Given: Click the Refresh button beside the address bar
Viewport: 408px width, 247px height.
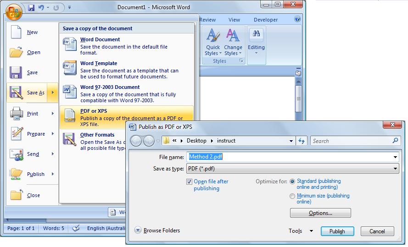Looking at the screenshot, I should (302, 141).
